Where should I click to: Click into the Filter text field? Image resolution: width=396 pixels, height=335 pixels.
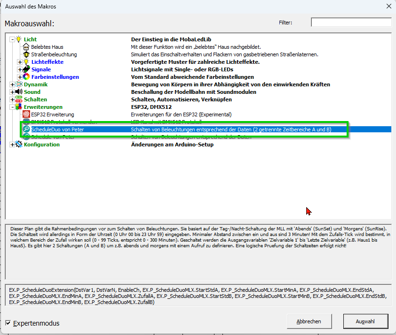coord(351,23)
